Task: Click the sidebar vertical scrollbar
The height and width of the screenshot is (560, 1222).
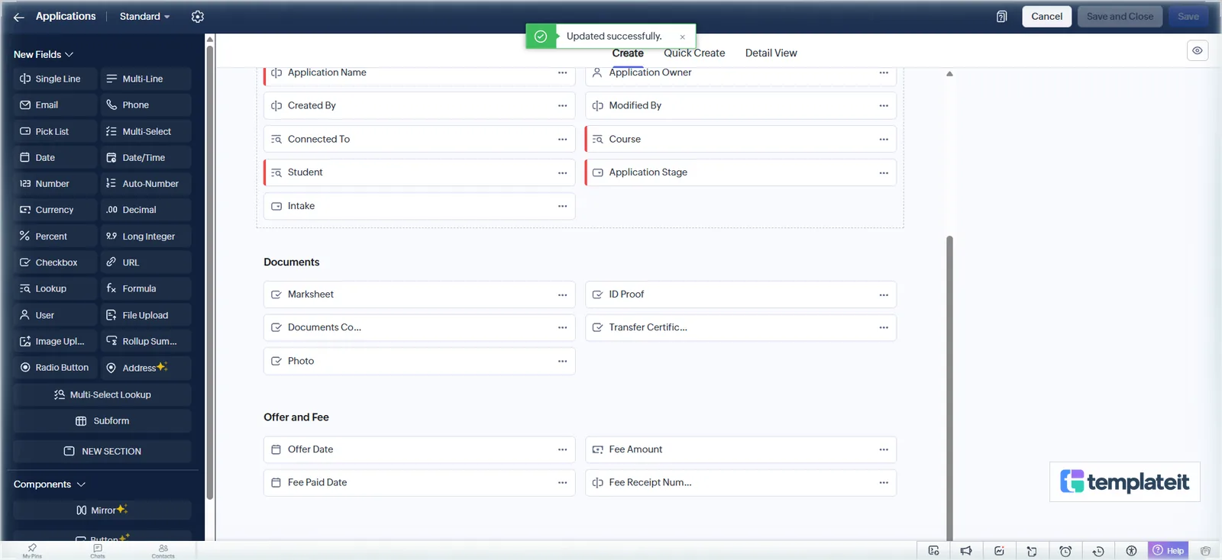Action: (209, 273)
